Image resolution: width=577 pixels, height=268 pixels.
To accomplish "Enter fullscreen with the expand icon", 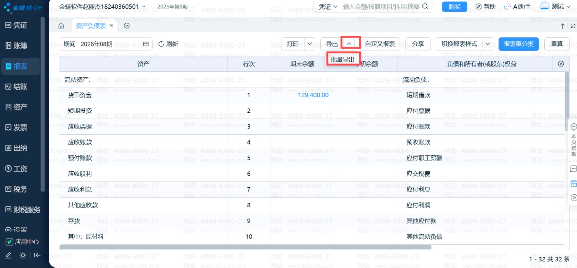I will [573, 26].
